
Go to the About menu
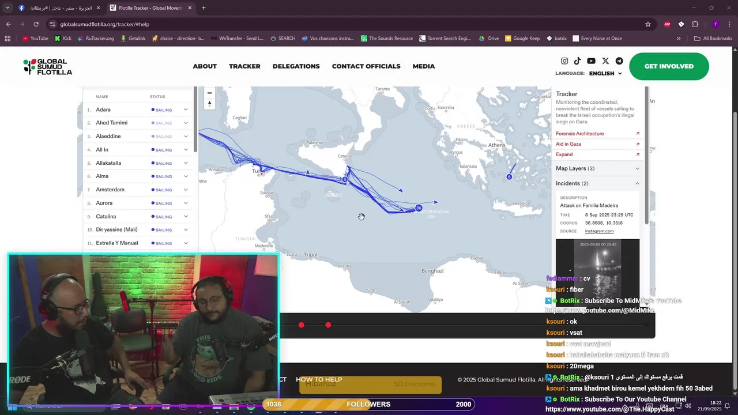coord(205,66)
